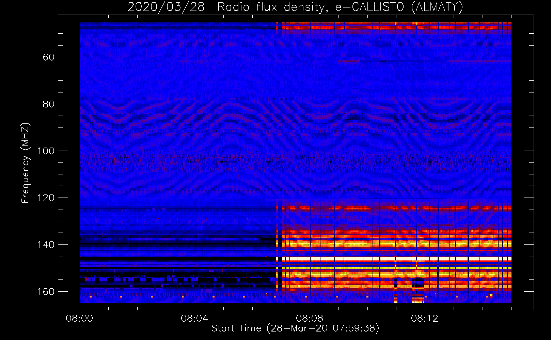
Task: Click the 08:08 time tick label
Action: 310,319
